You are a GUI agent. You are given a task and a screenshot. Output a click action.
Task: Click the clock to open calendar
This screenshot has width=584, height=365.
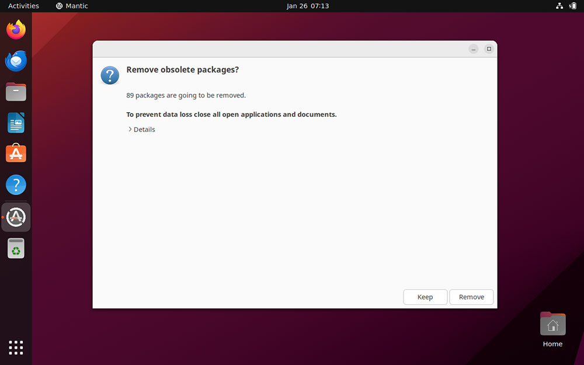click(x=308, y=6)
